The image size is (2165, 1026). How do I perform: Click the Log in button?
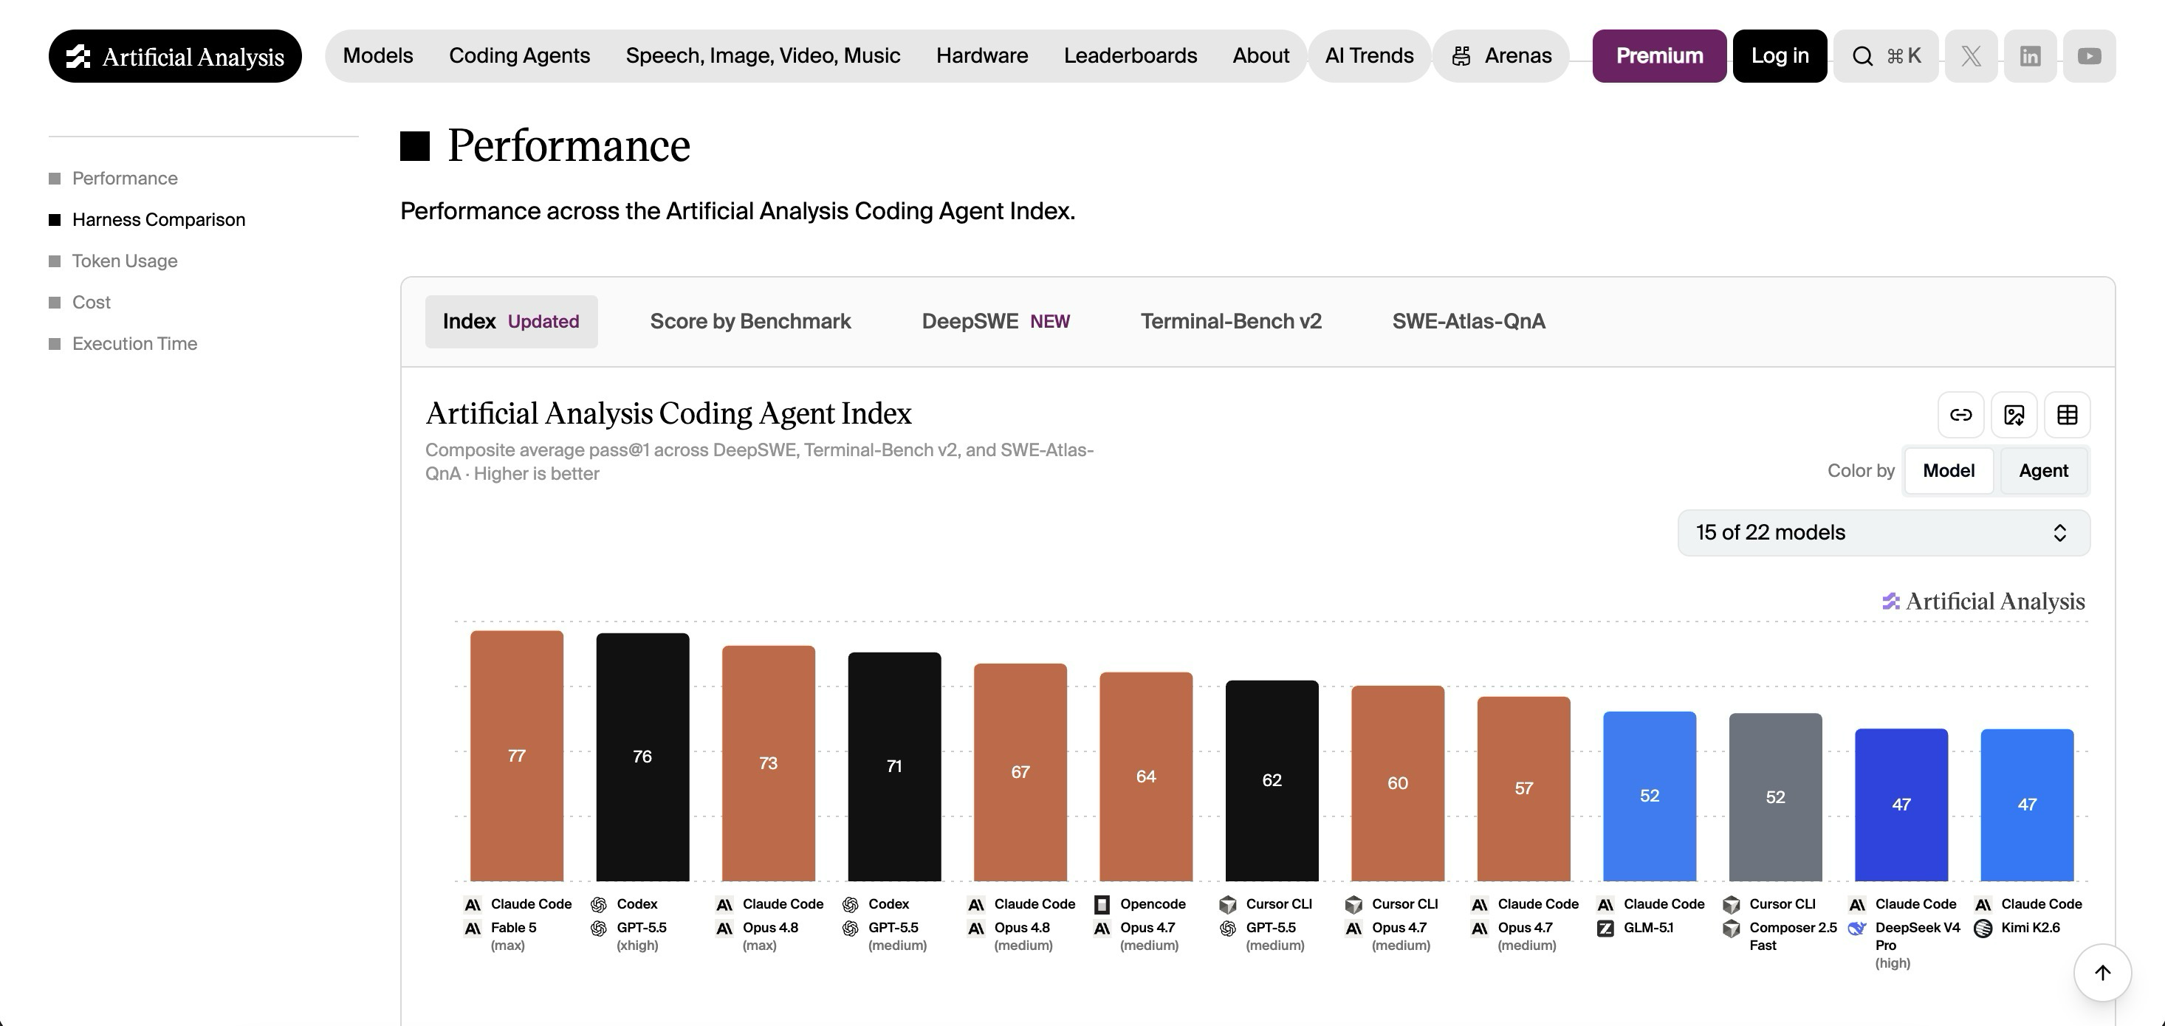click(x=1780, y=56)
